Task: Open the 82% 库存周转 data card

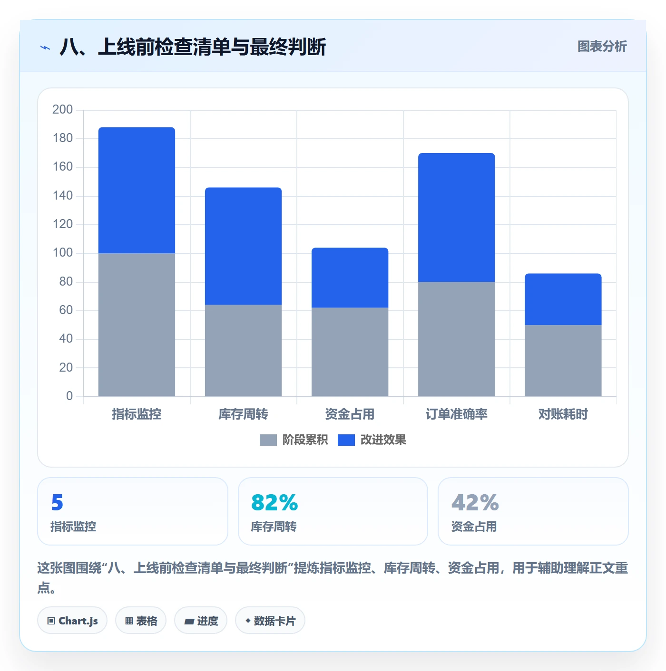Action: (333, 511)
